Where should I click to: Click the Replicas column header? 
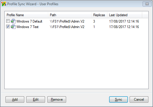(x=99, y=15)
